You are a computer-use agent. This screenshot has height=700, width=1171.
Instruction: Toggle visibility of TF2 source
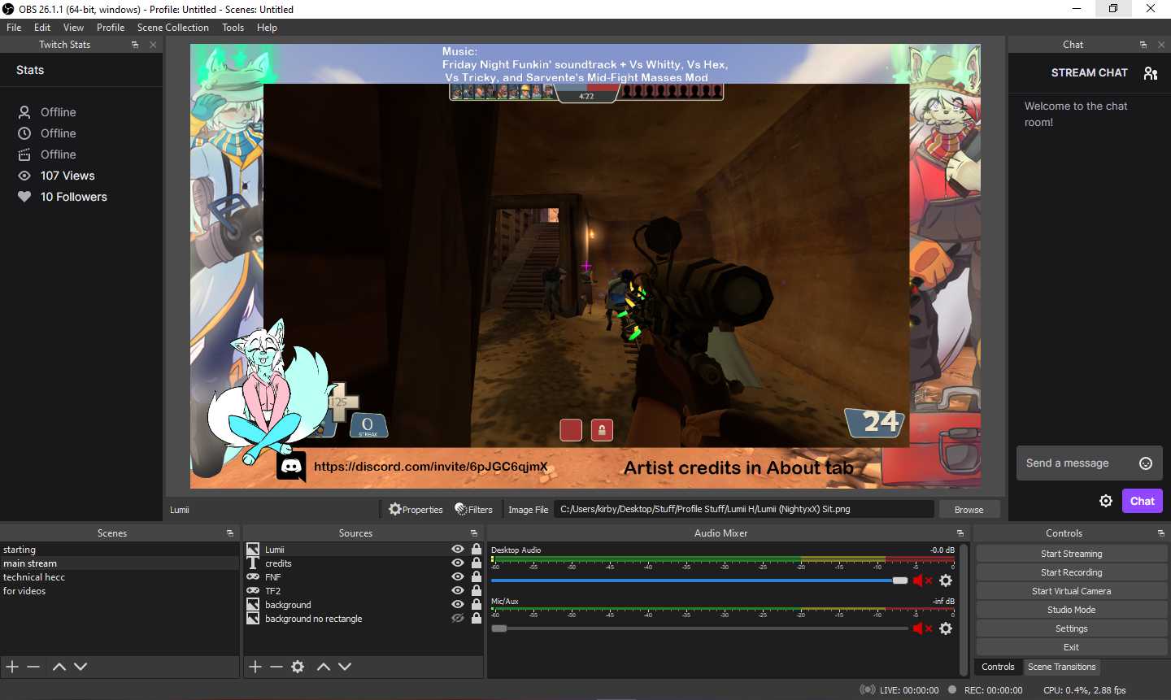(x=458, y=591)
